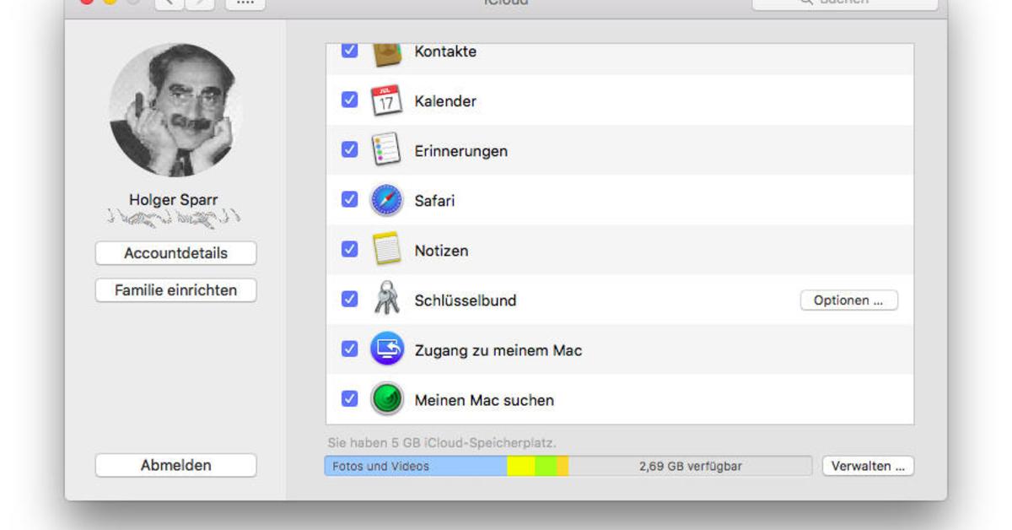Screen dimensions: 1012x530
Task: Click the profile picture avatar
Action: [175, 110]
